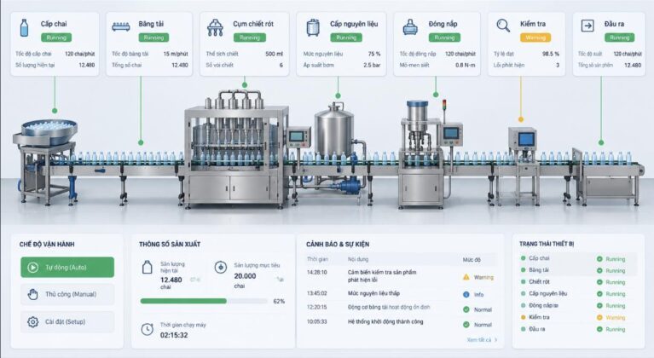The width and height of the screenshot is (654, 358).
Task: Click the 15 m/phút conveyor speed value
Action: pyautogui.click(x=176, y=54)
